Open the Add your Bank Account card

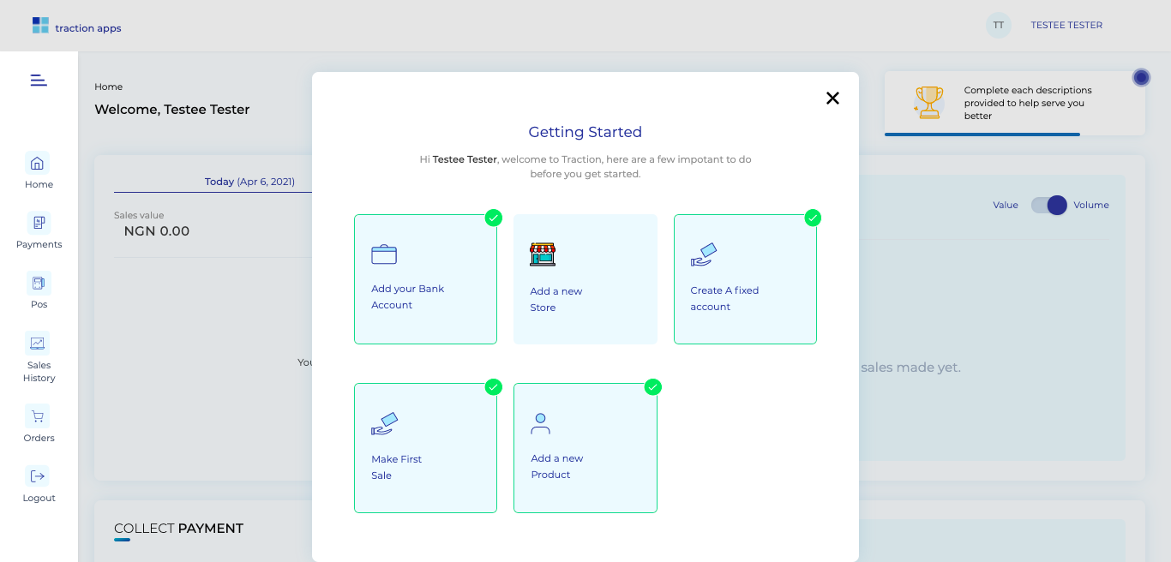pos(425,279)
